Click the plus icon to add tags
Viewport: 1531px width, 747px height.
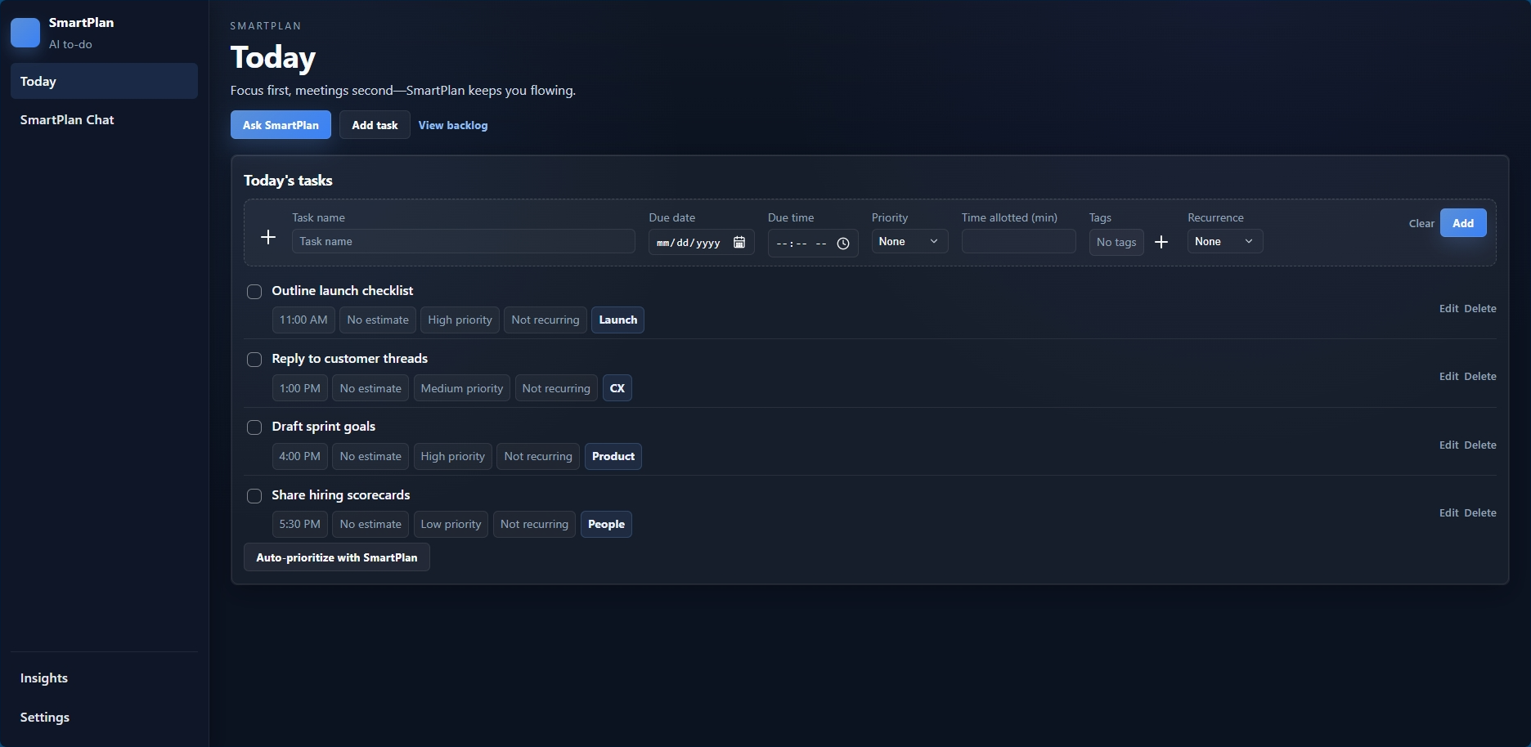[1161, 242]
